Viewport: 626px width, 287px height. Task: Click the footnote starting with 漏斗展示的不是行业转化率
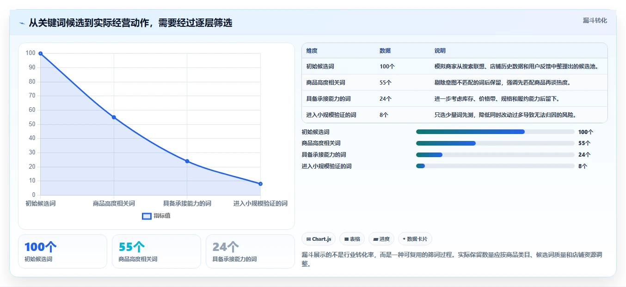(x=452, y=259)
